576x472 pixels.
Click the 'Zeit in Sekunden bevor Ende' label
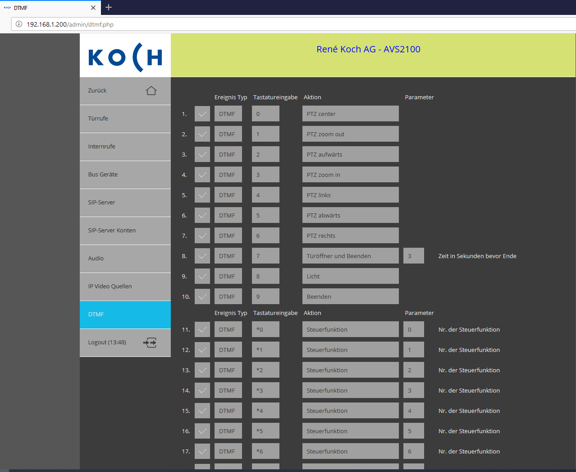tap(477, 256)
